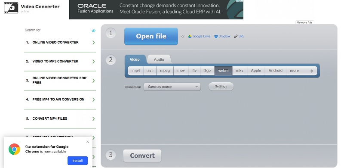Click arrow next to Convert MP4 Files
Screen dimensions: 344x168
pos(94,119)
